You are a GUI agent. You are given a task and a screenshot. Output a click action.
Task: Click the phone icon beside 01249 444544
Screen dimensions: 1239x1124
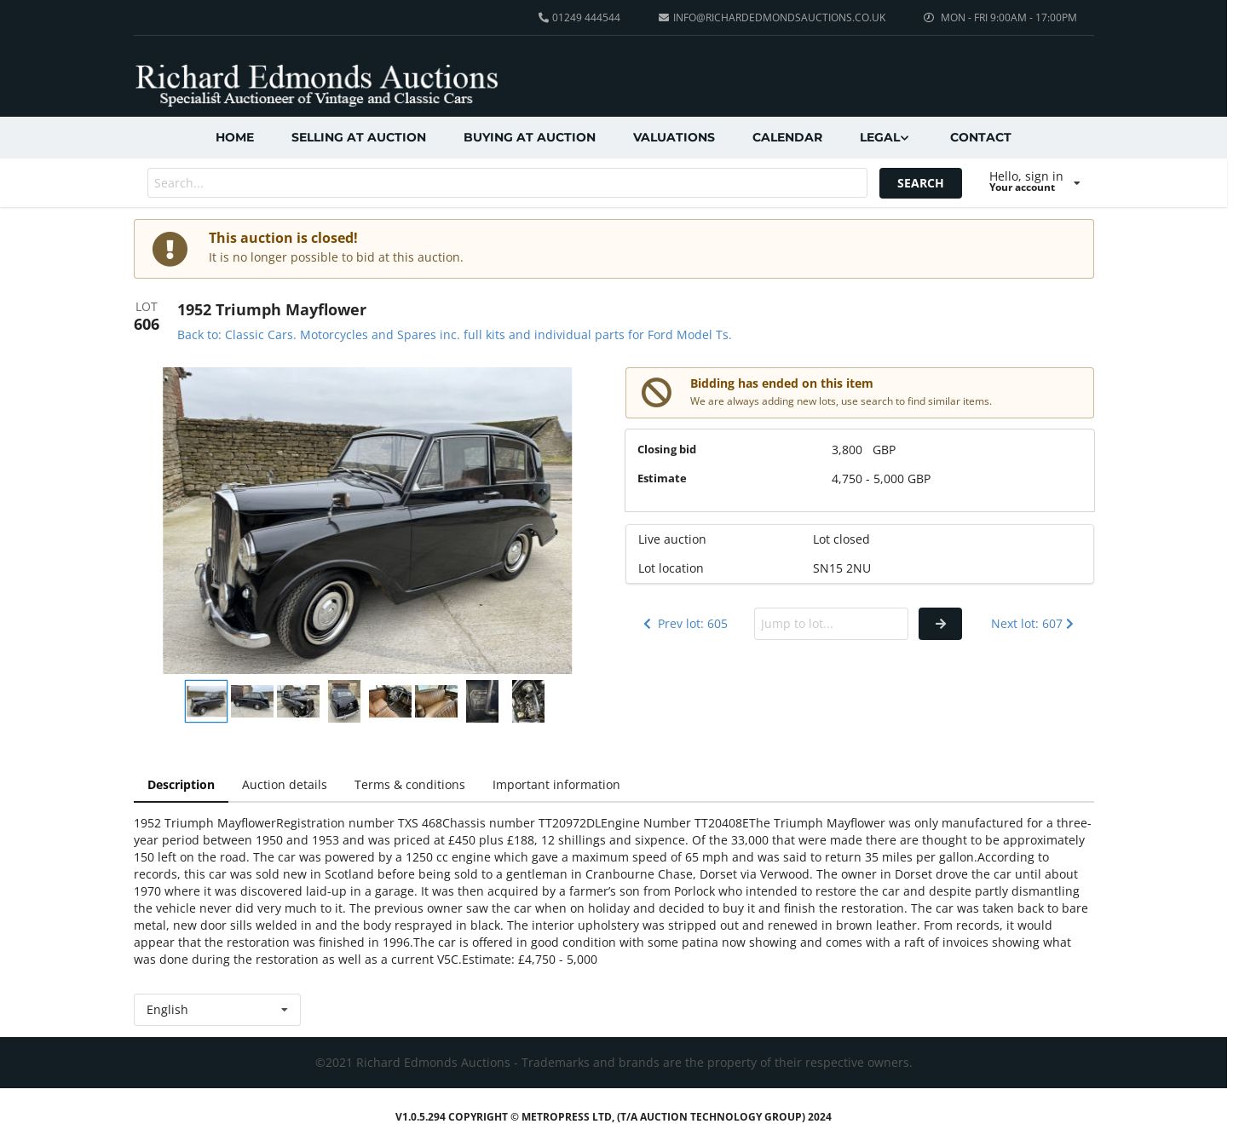pos(543,18)
